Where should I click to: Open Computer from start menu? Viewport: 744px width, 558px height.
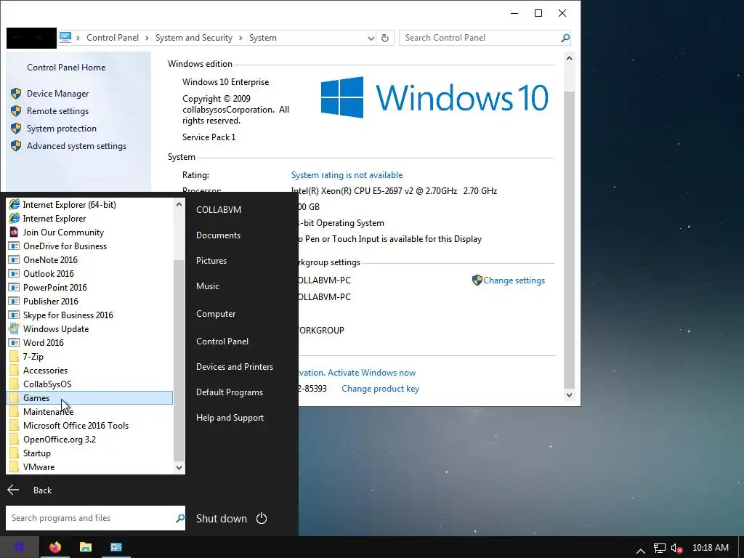pos(215,314)
